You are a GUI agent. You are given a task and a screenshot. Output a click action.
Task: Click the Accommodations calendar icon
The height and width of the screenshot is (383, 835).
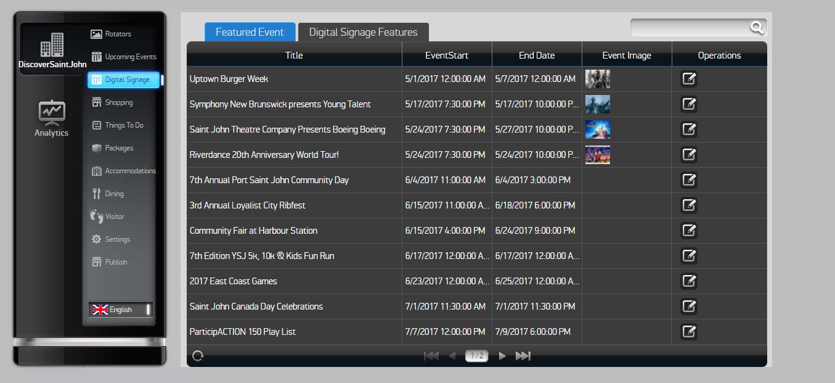[96, 171]
